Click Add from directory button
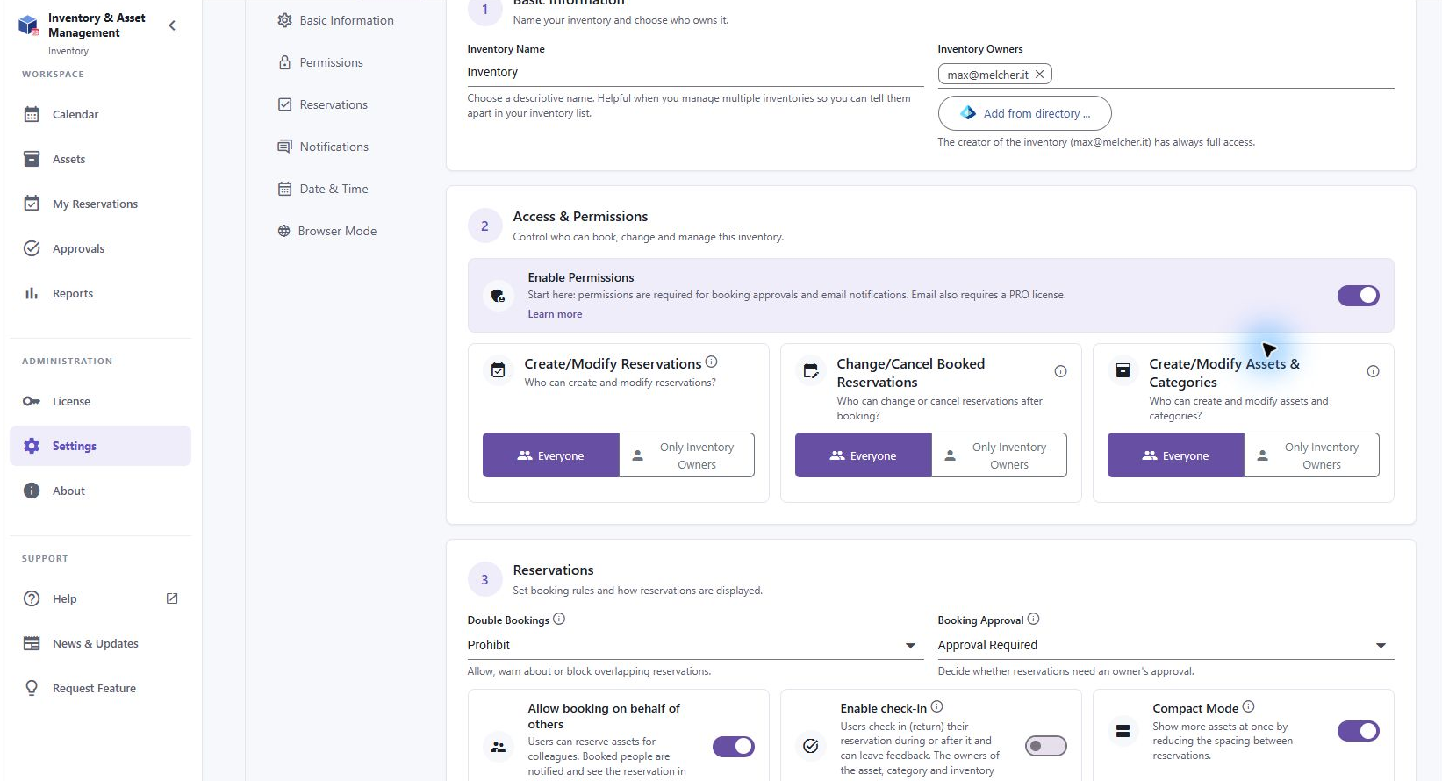The height and width of the screenshot is (781, 1442). 1024,113
